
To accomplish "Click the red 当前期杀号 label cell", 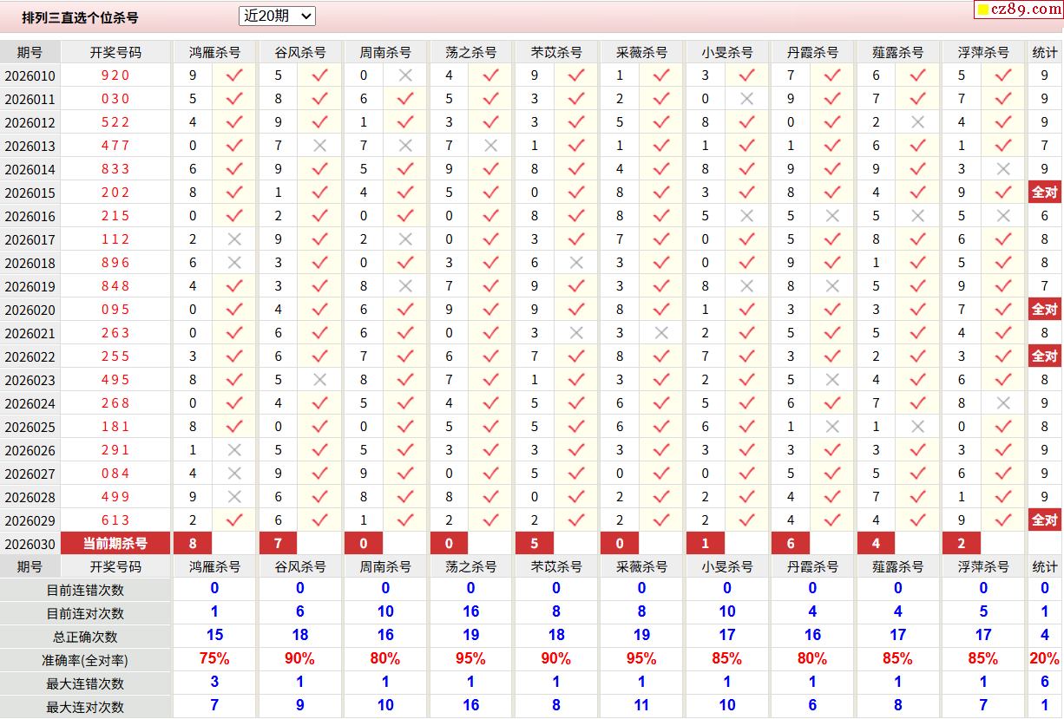I will tap(115, 544).
